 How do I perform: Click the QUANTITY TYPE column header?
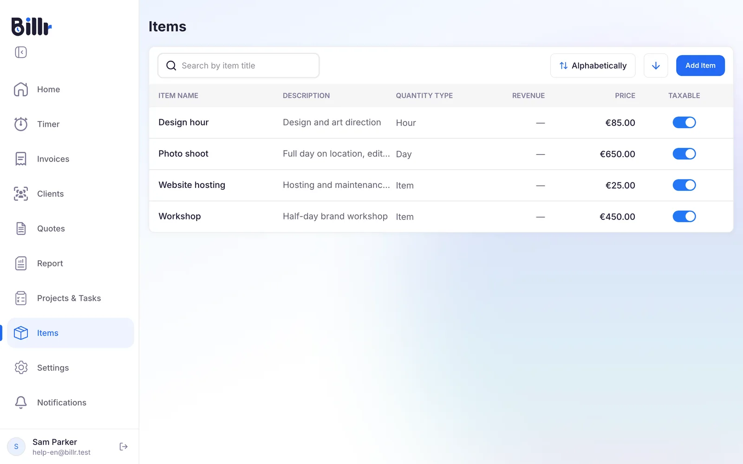point(424,96)
